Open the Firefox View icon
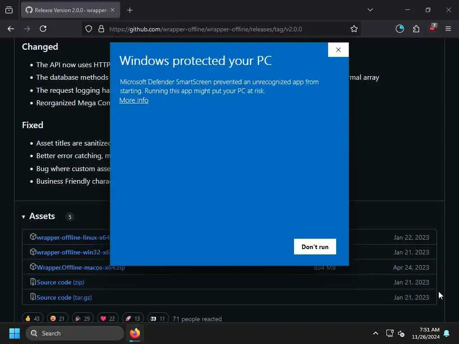 click(x=9, y=10)
